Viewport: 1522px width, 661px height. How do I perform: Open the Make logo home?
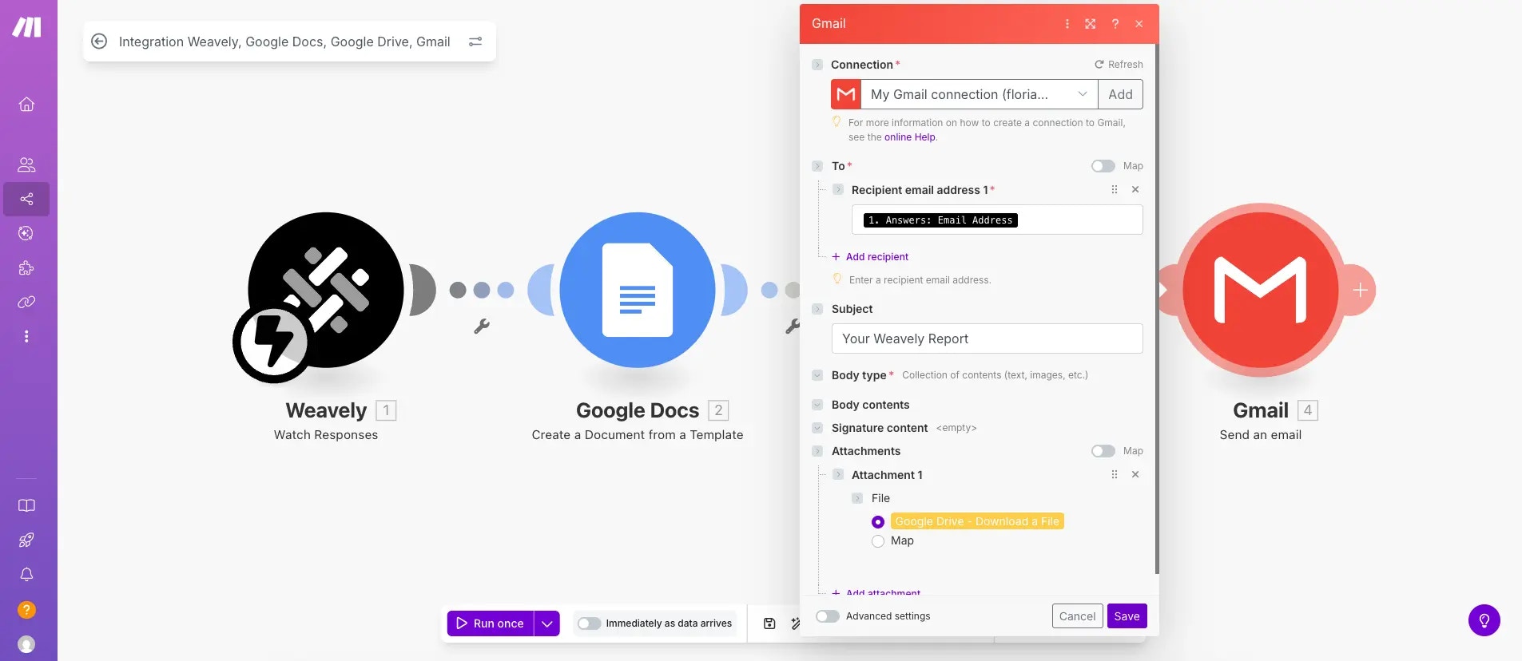pos(26,27)
